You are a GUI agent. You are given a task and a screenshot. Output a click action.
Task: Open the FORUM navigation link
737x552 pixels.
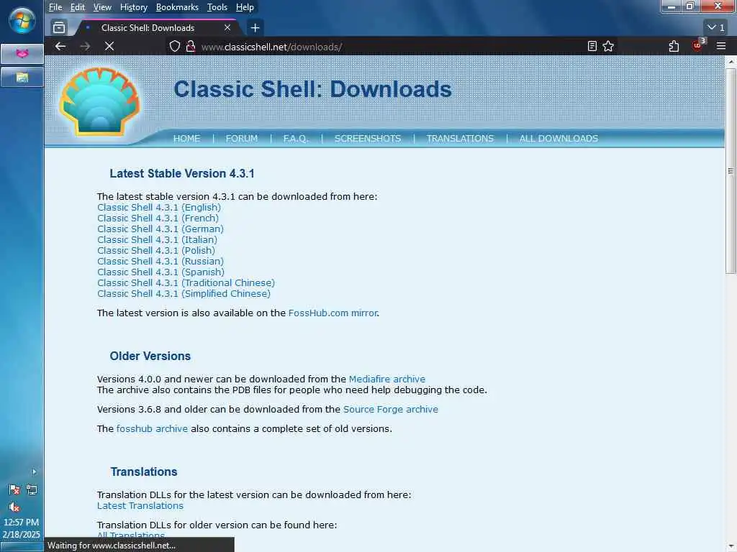click(242, 139)
